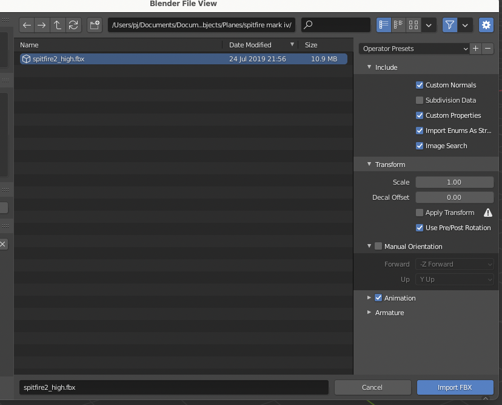
Task: Toggle file filtering funnel icon
Action: (x=449, y=25)
